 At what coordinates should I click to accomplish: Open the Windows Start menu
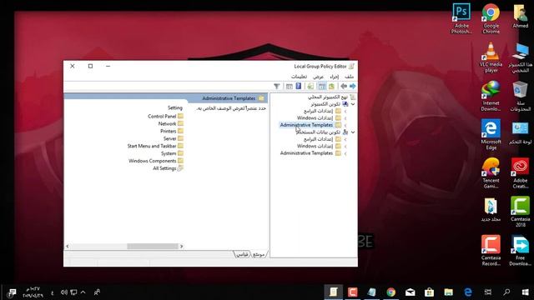tap(525, 292)
